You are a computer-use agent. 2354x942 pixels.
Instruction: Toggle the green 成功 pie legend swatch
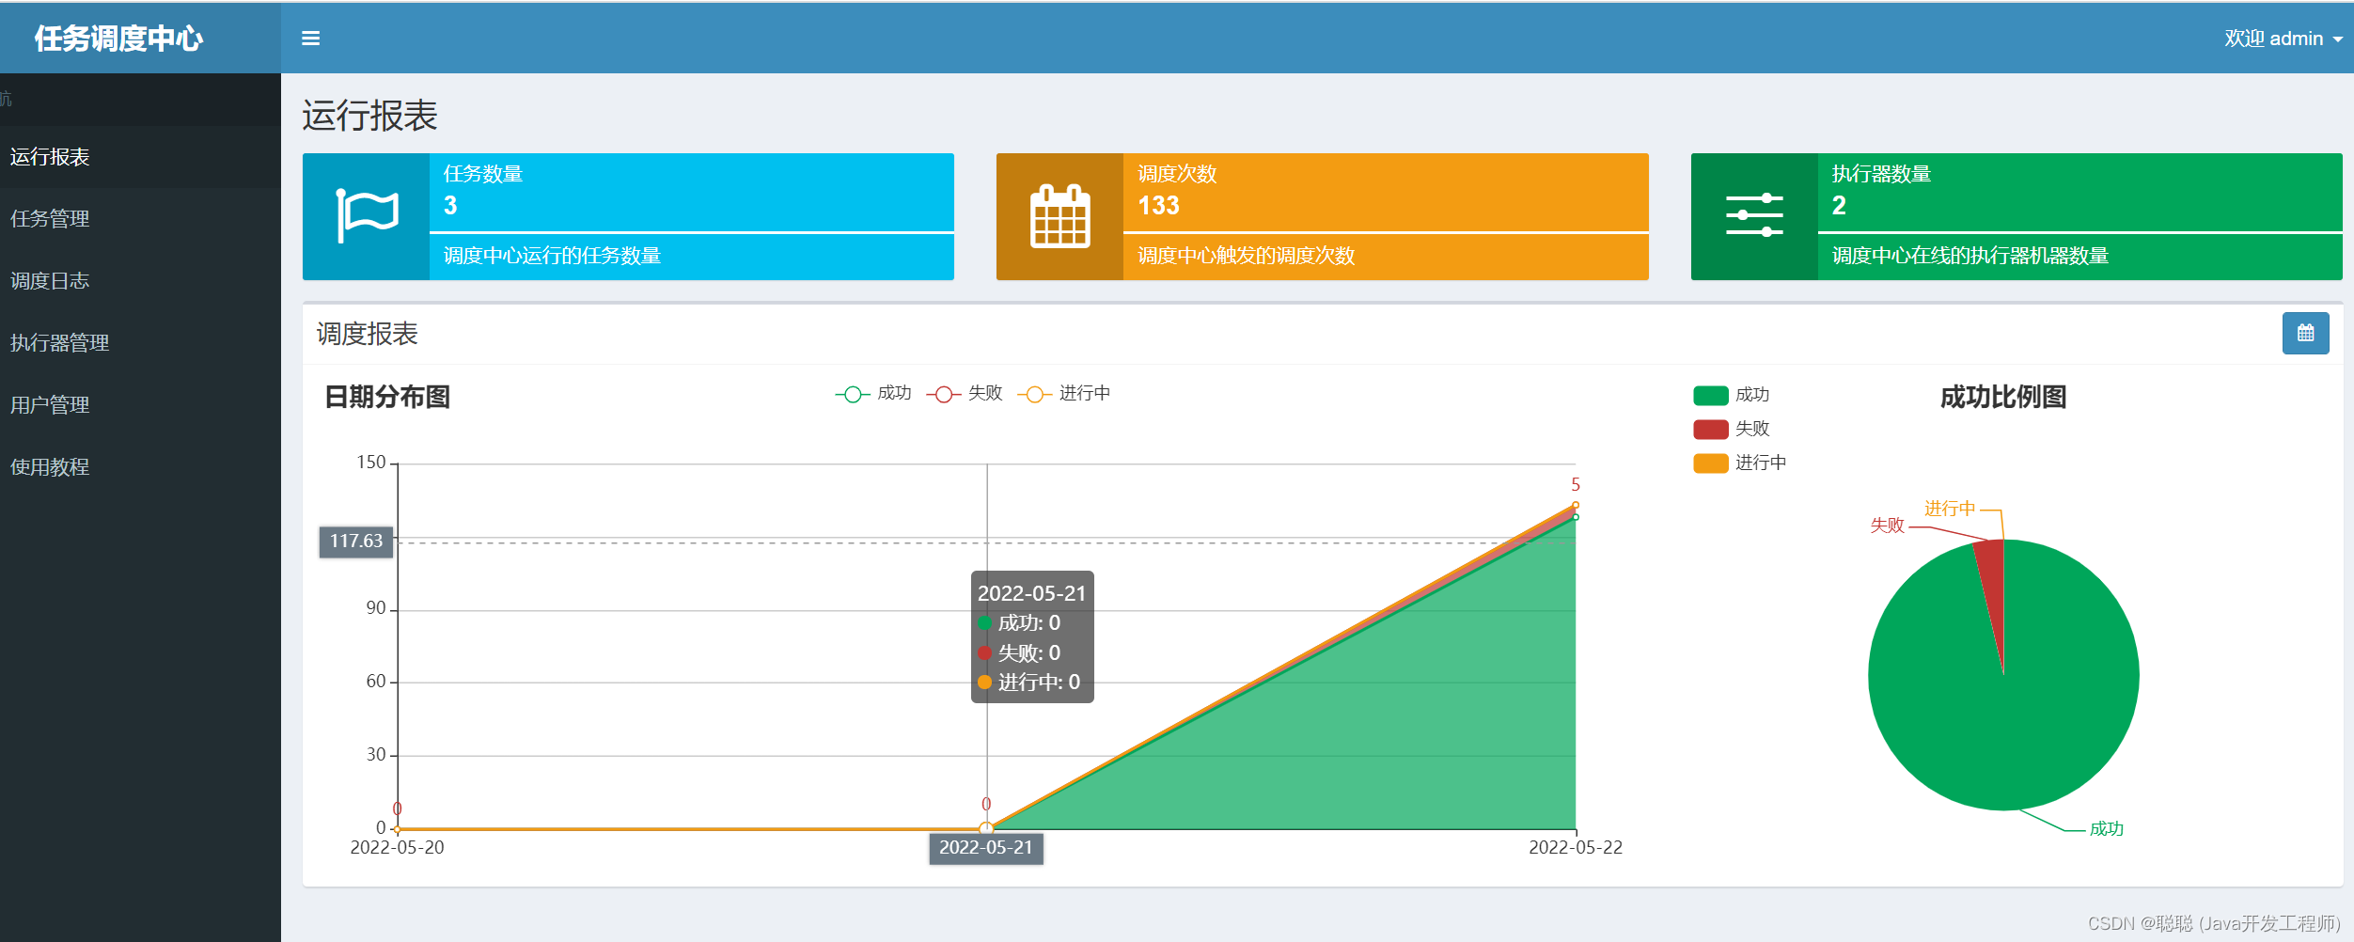point(1710,395)
